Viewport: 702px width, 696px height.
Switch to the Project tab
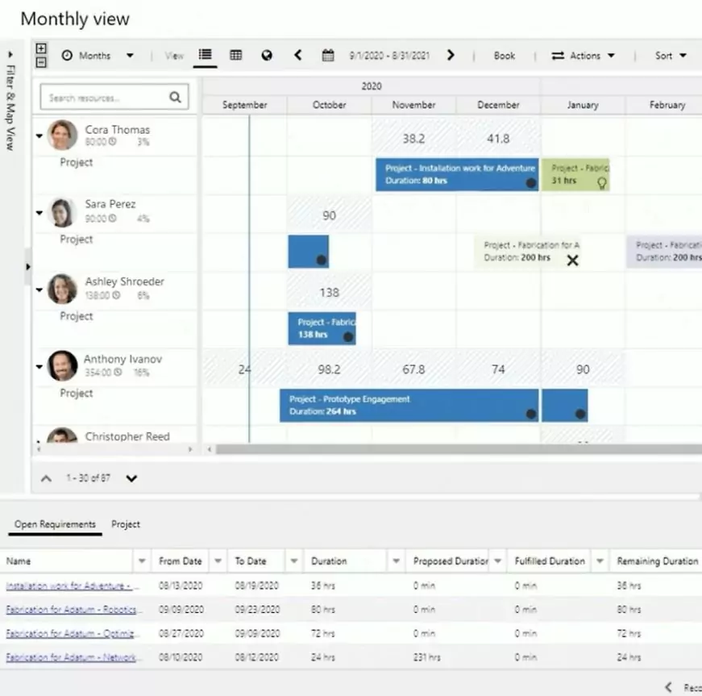tap(126, 524)
